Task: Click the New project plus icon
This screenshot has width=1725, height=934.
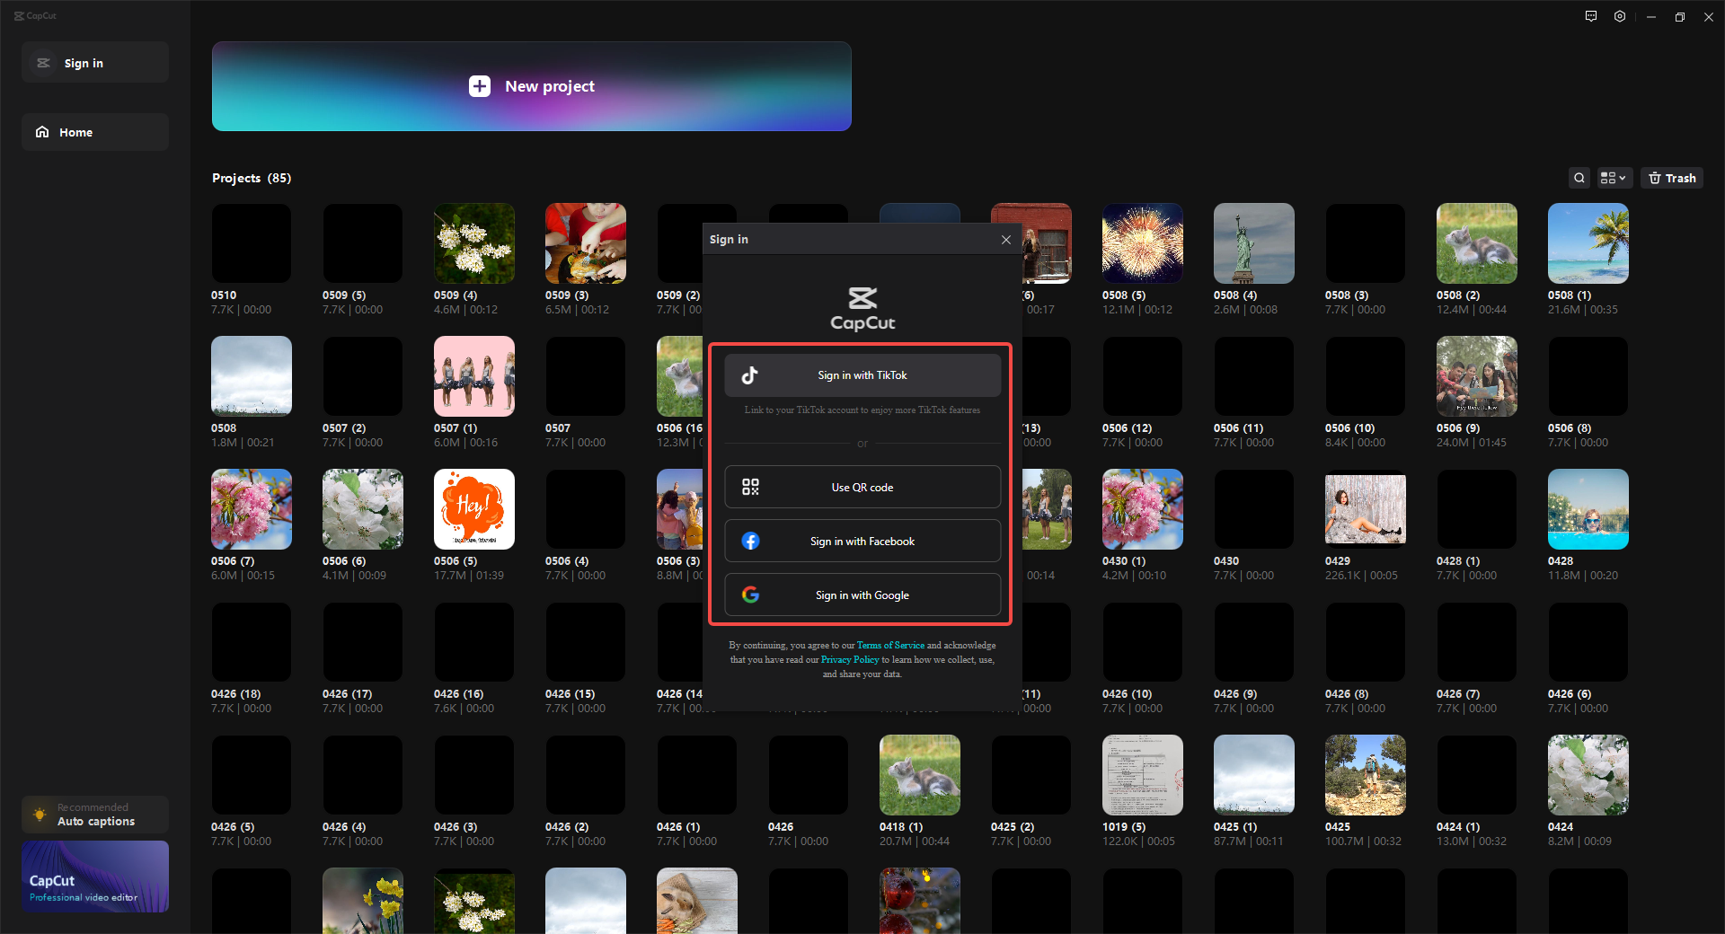Action: point(480,86)
